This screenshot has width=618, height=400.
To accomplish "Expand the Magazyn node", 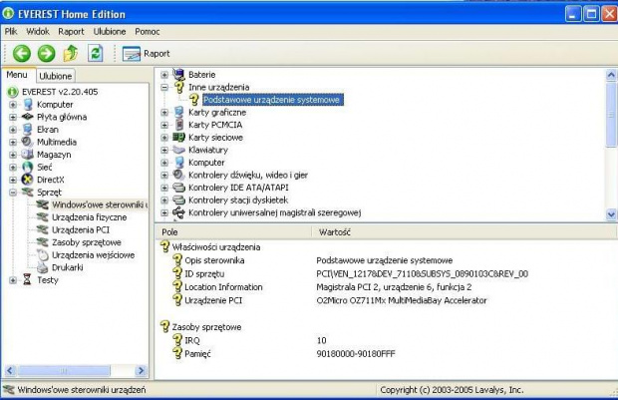I will (x=13, y=155).
